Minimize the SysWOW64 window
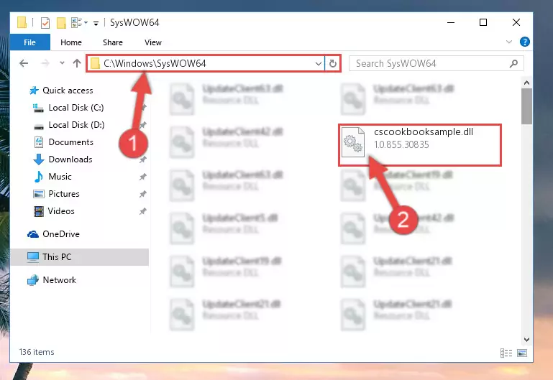553x380 pixels. (451, 22)
